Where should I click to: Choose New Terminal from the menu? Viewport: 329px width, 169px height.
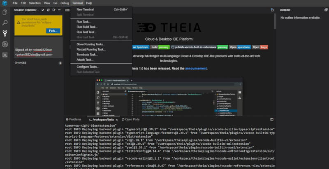101,9
